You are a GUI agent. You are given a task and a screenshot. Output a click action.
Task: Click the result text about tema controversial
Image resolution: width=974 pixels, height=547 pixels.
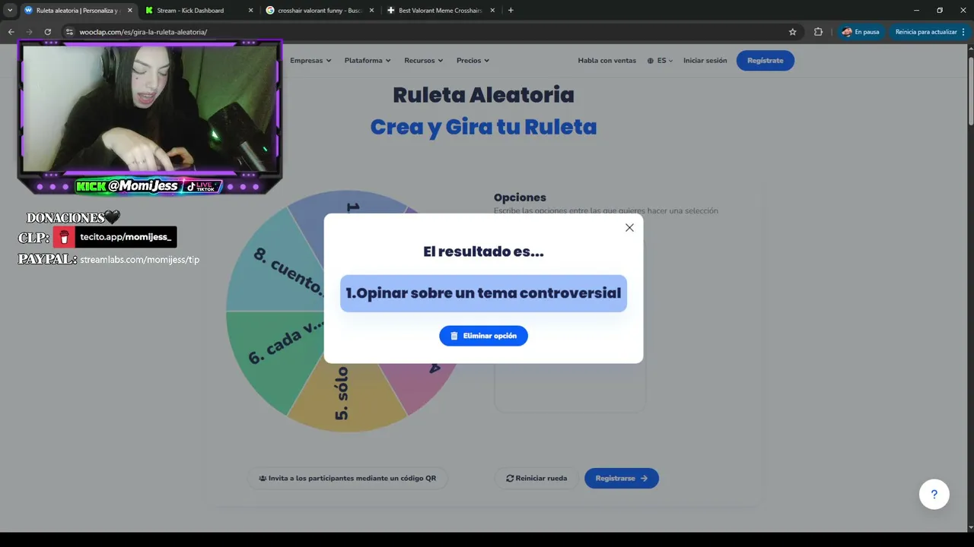(483, 293)
